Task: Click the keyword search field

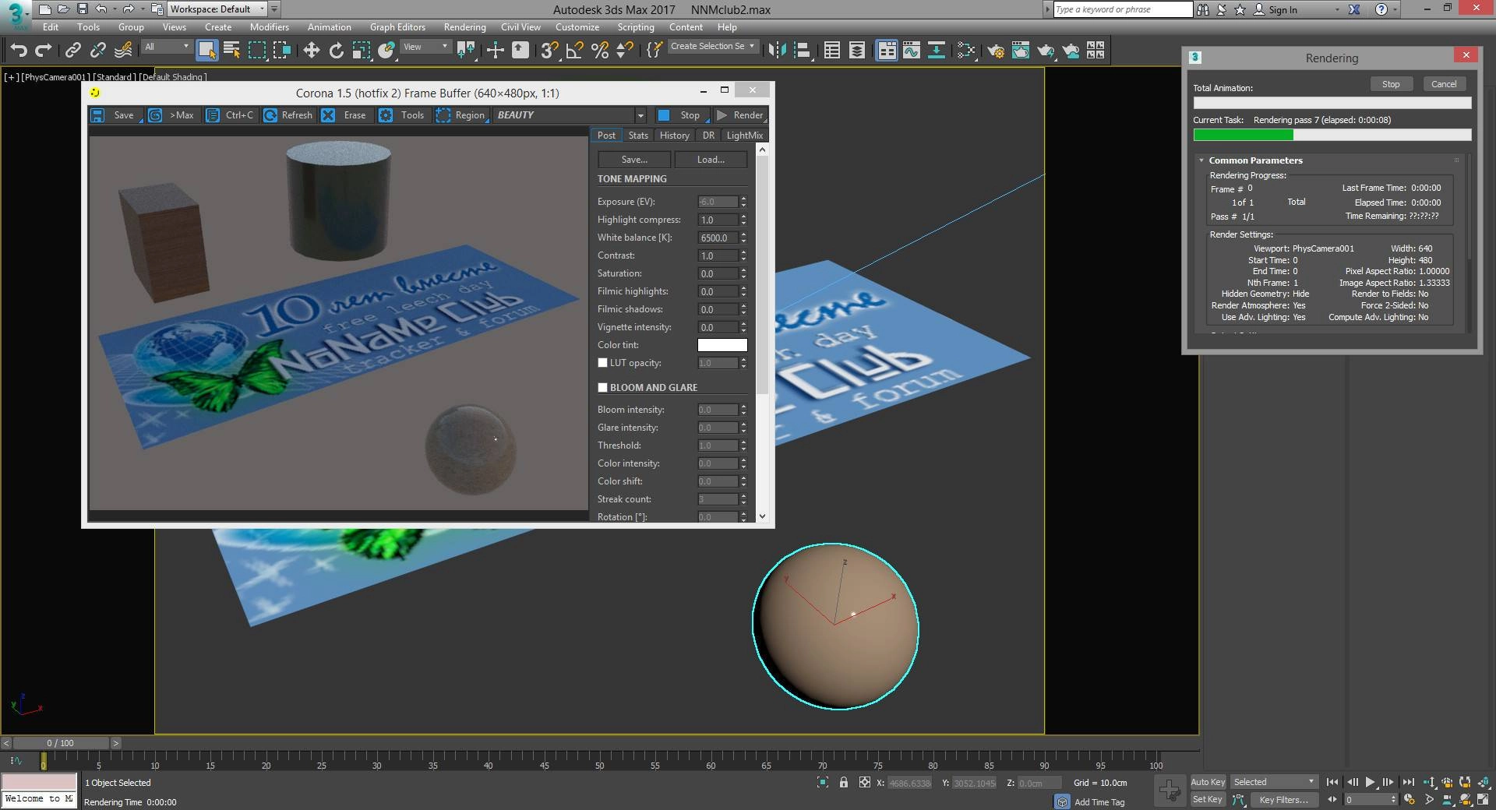Action: click(x=1123, y=9)
